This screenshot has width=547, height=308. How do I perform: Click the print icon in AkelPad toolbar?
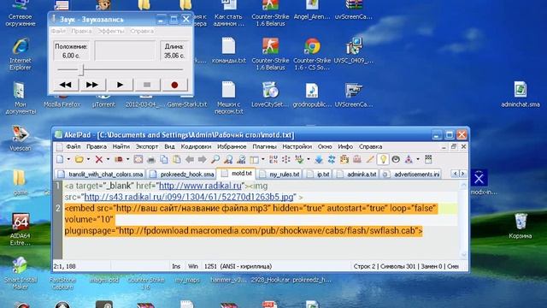click(151, 160)
